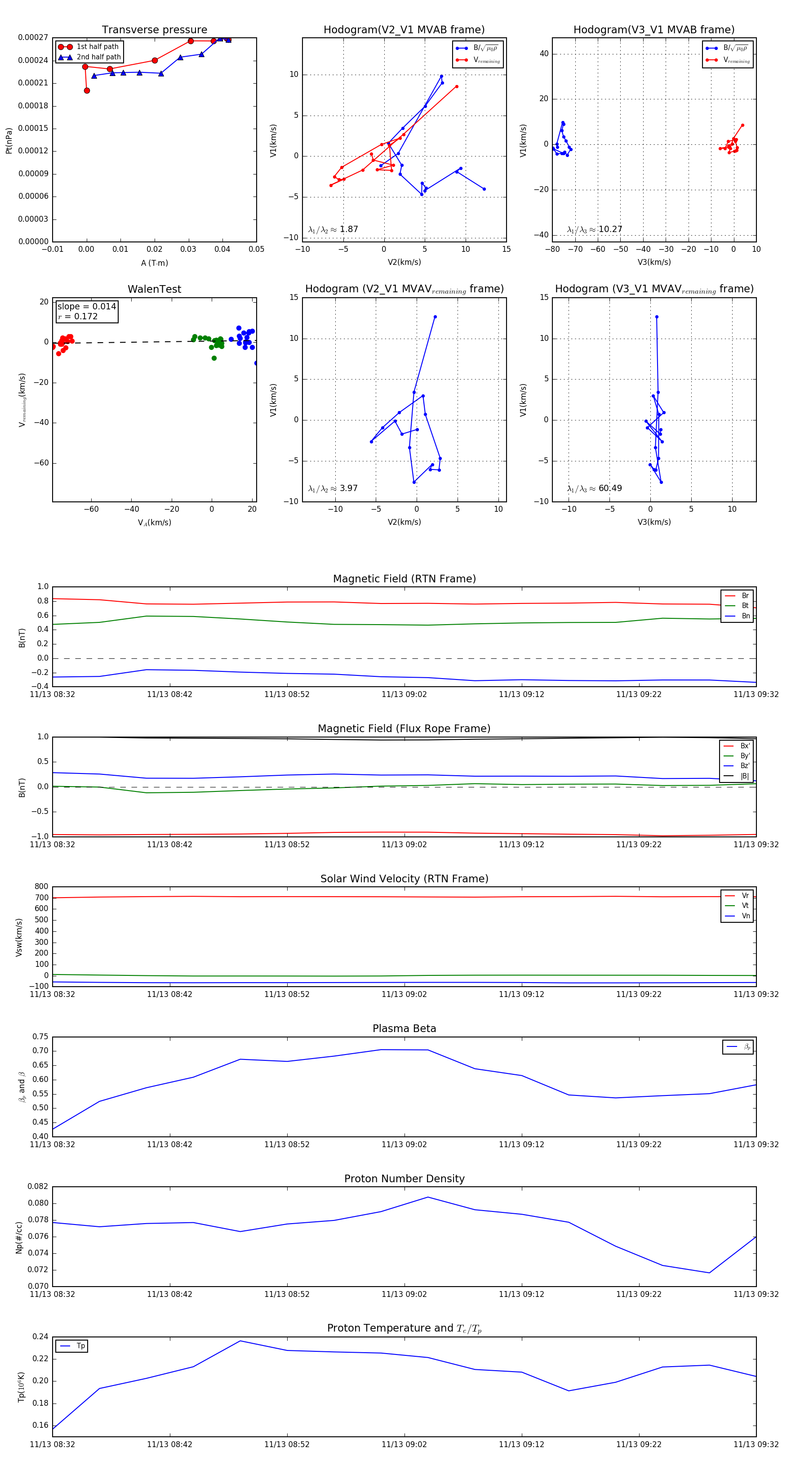Click the 800 tick on Solar Wind Velocity axis
Screen dimensions: 809x1484
tap(41, 887)
